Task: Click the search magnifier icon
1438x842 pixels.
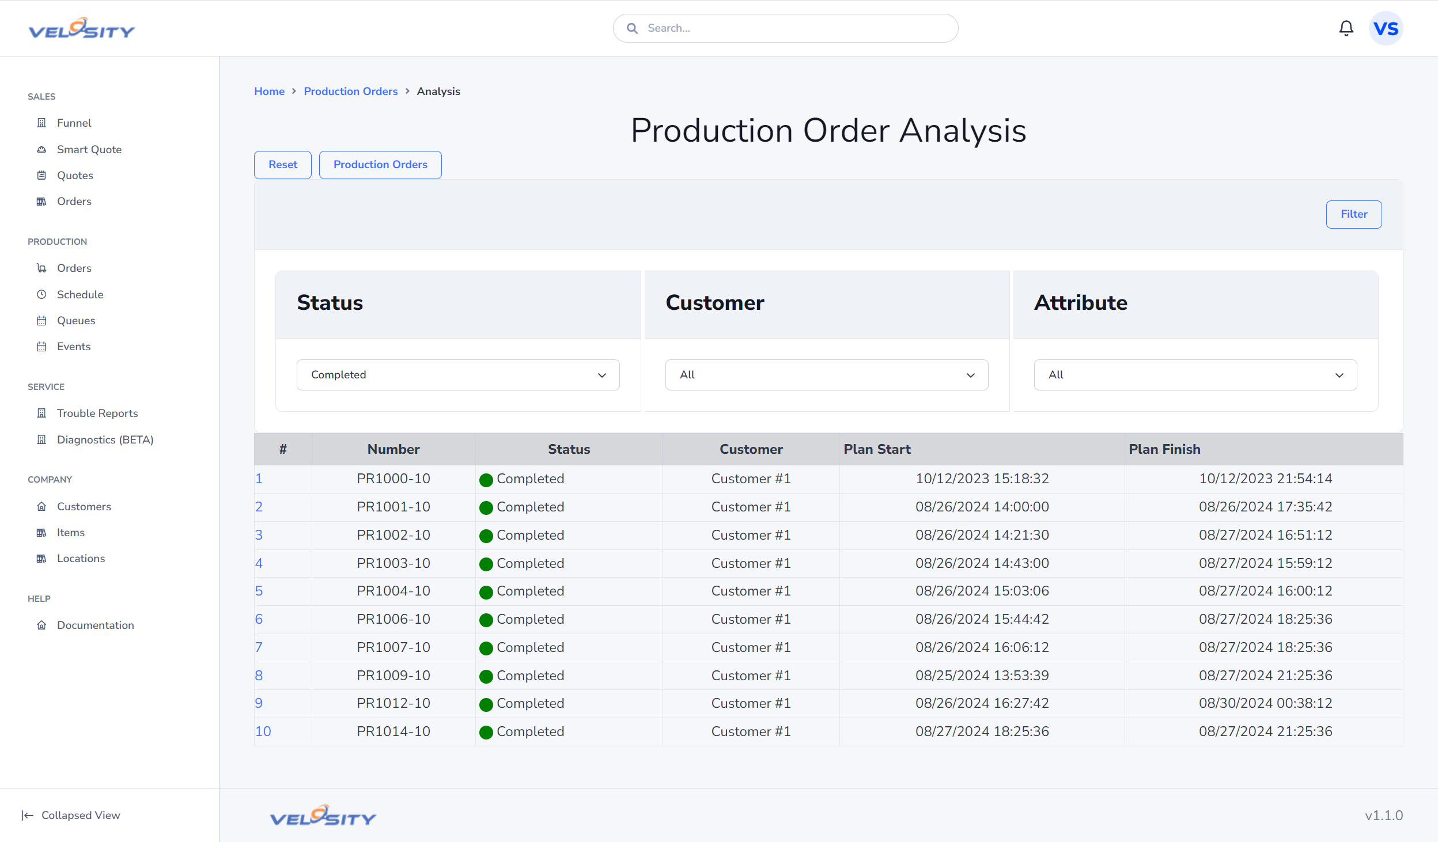Action: (x=632, y=28)
